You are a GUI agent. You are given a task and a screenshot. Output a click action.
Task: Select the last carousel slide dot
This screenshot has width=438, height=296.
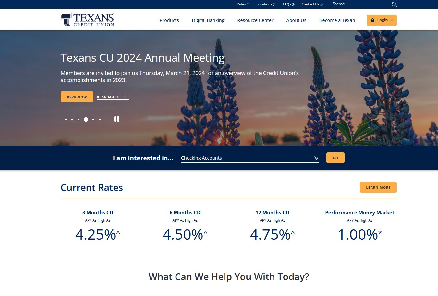pyautogui.click(x=100, y=119)
